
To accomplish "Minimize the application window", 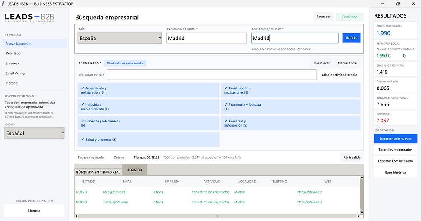I will point(383,4).
